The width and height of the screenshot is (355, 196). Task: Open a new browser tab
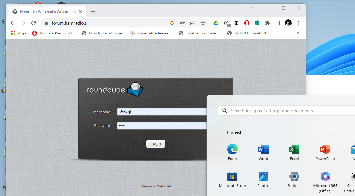[x=93, y=12]
